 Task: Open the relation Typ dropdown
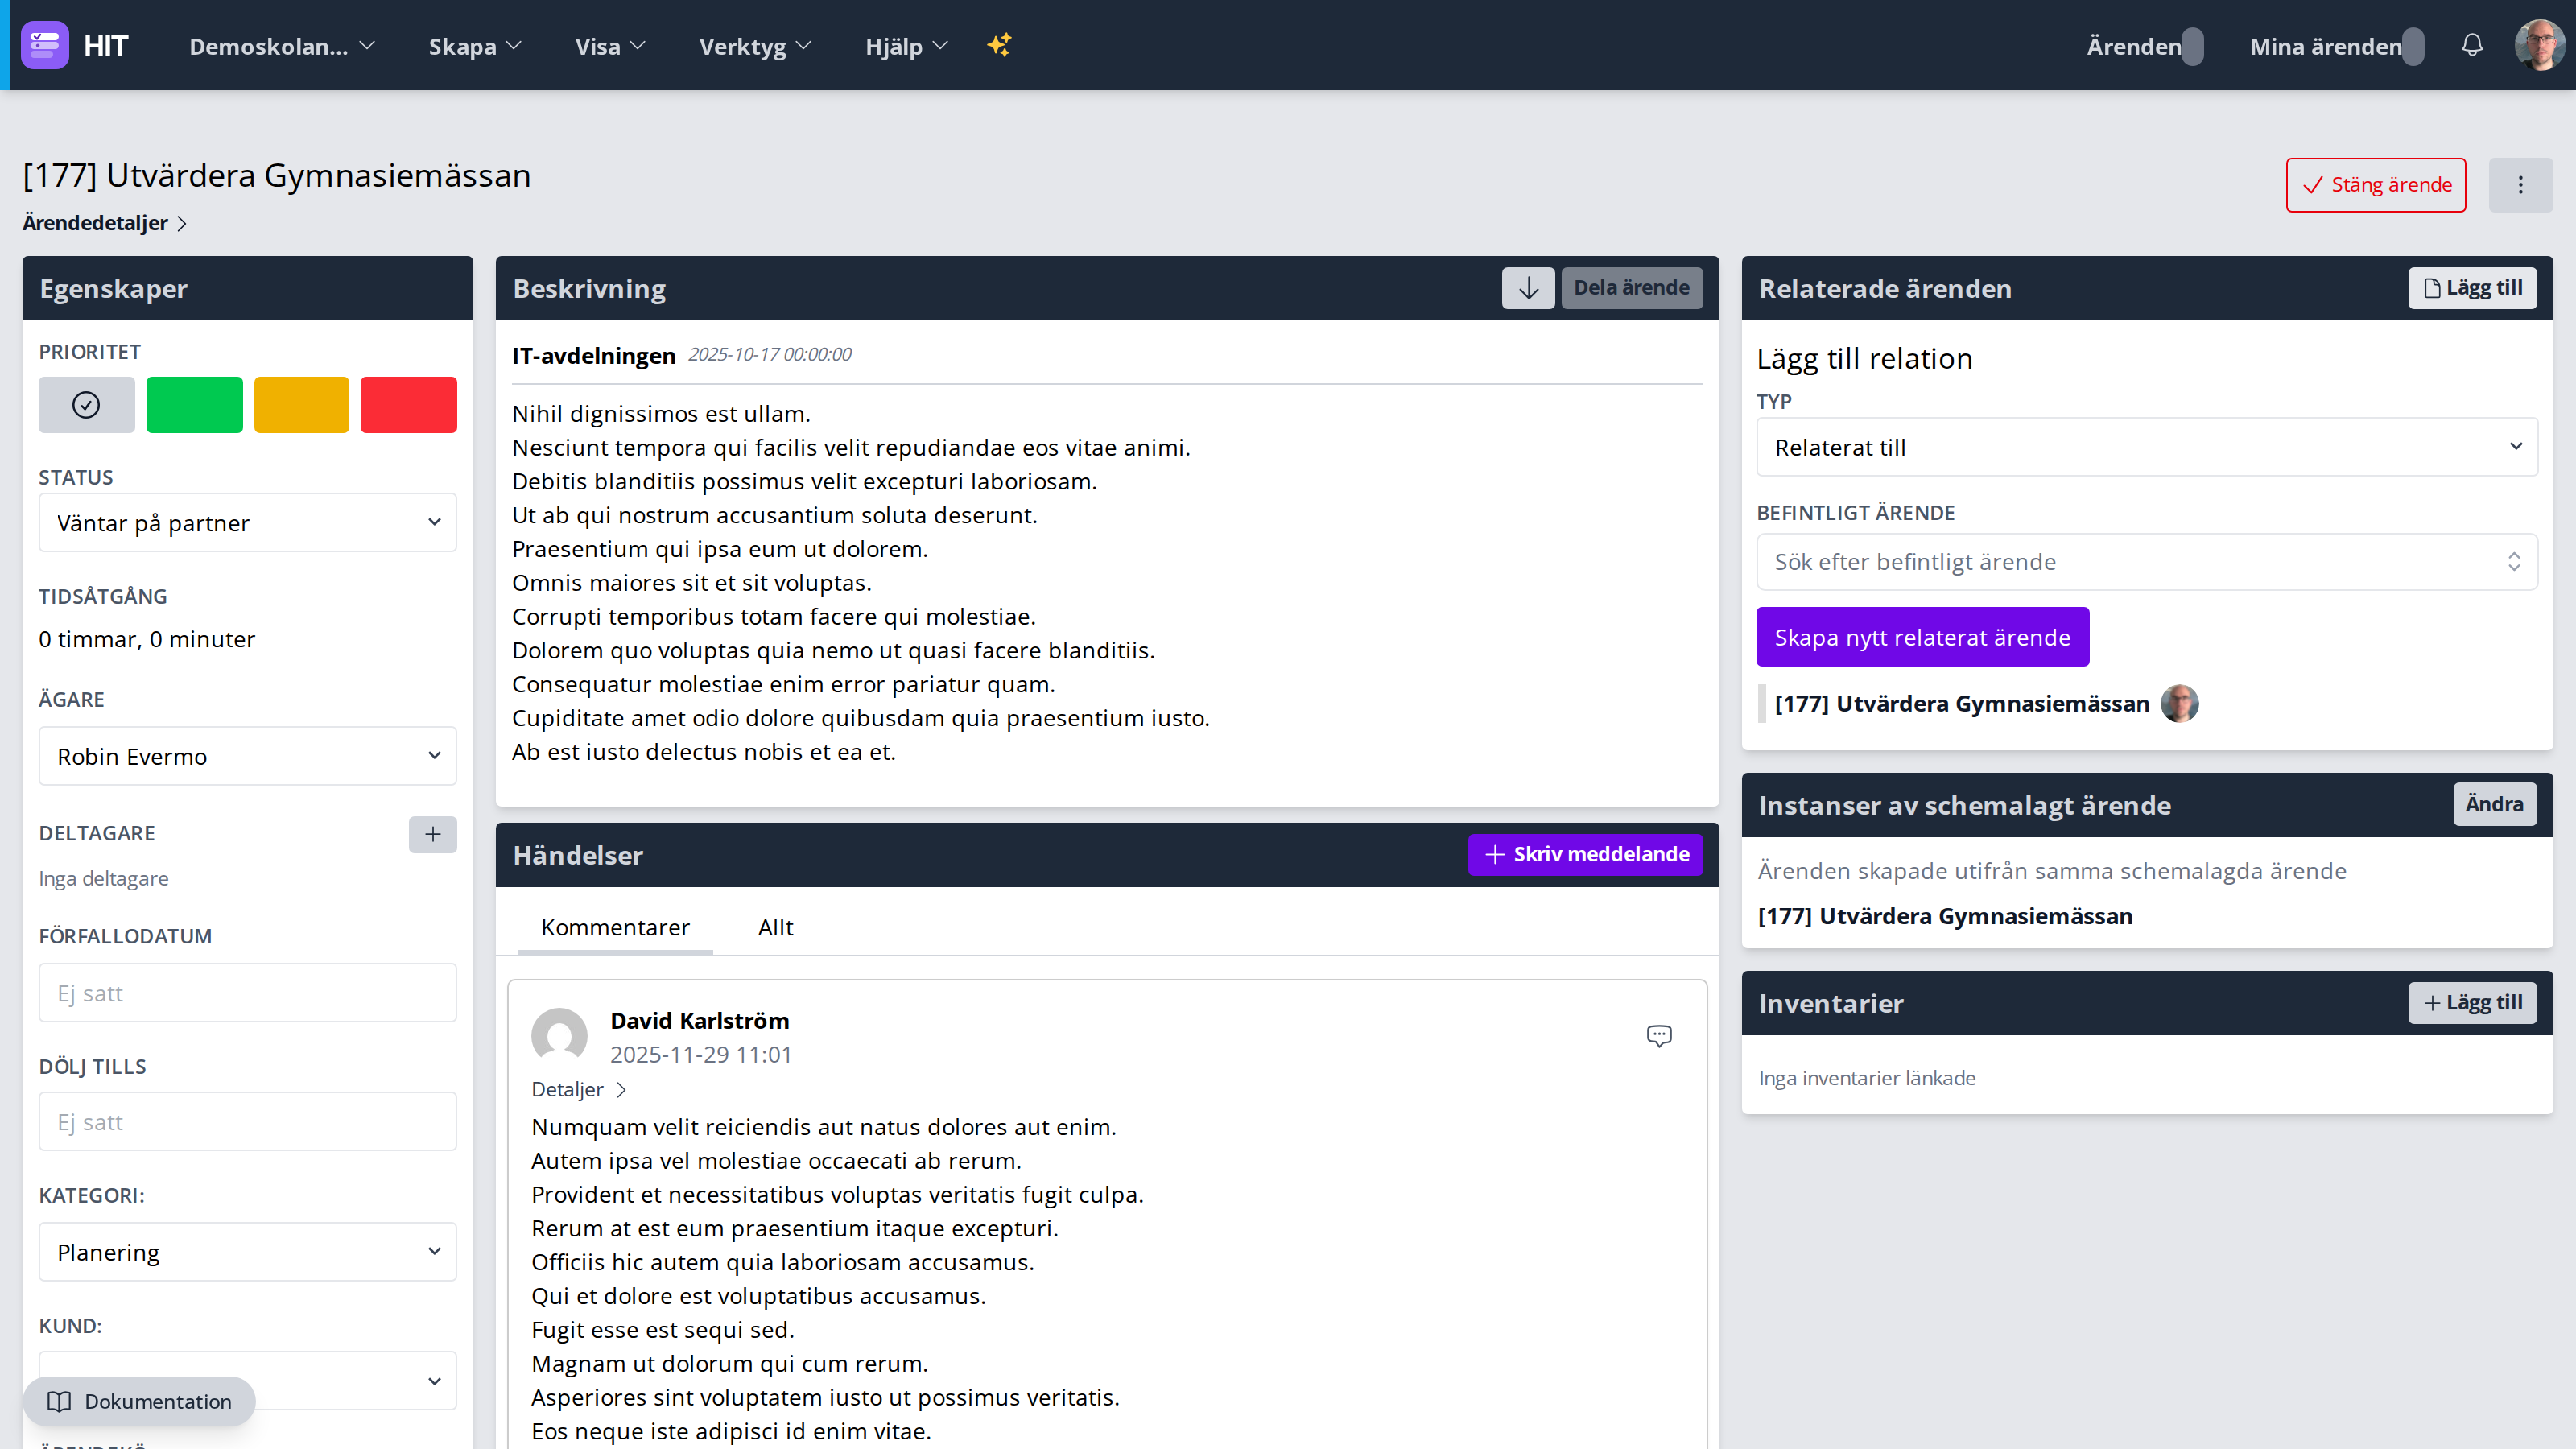coord(2147,447)
